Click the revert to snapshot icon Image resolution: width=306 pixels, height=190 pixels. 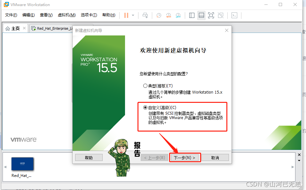tap(169, 15)
